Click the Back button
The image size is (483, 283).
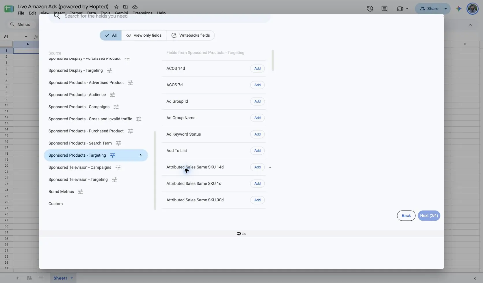(406, 215)
